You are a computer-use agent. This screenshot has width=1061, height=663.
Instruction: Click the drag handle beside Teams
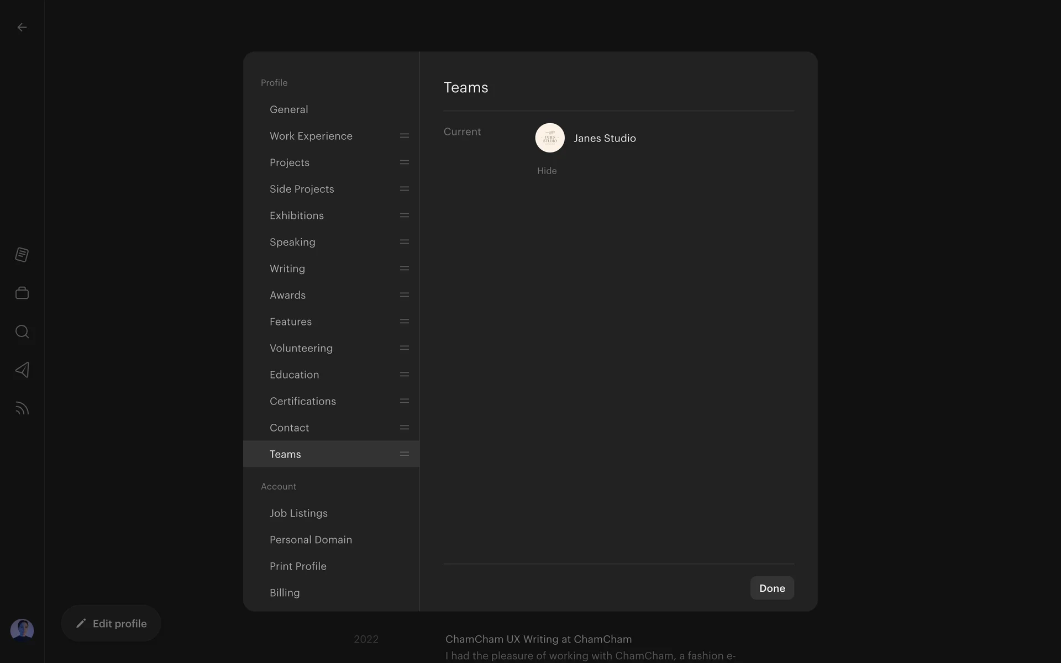(x=404, y=454)
